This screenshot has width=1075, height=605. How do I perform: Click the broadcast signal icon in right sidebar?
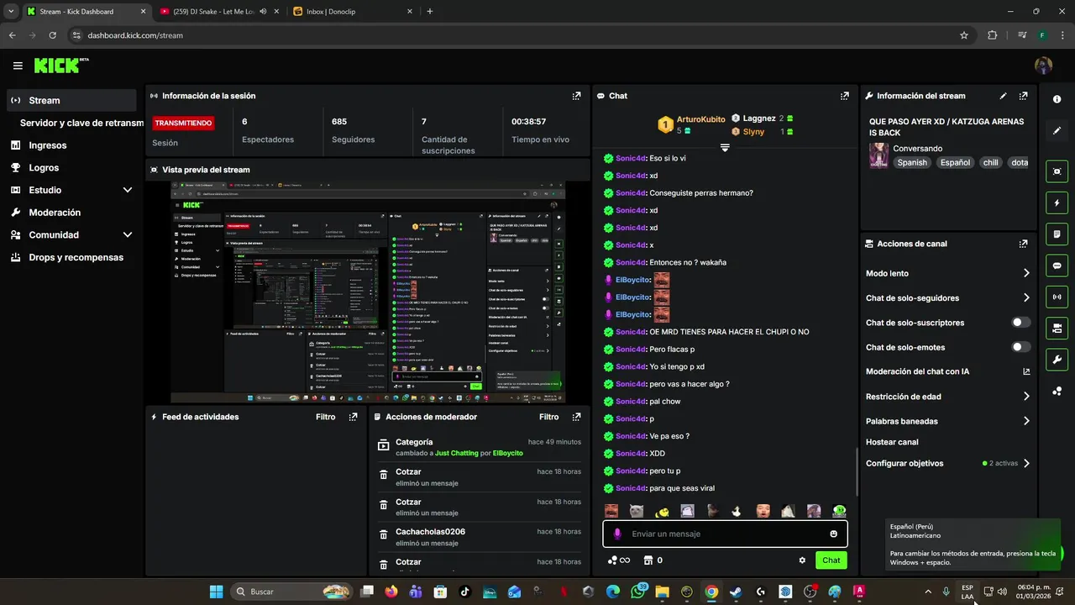pos(1057,297)
